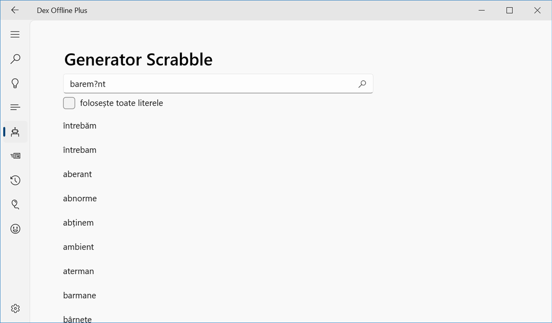Go back with the arrow button

click(x=15, y=10)
